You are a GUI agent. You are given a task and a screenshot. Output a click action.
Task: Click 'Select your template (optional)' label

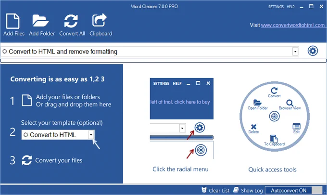pyautogui.click(x=62, y=123)
